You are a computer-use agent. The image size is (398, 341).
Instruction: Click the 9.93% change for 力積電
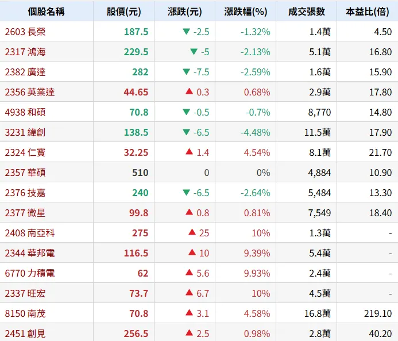(257, 273)
